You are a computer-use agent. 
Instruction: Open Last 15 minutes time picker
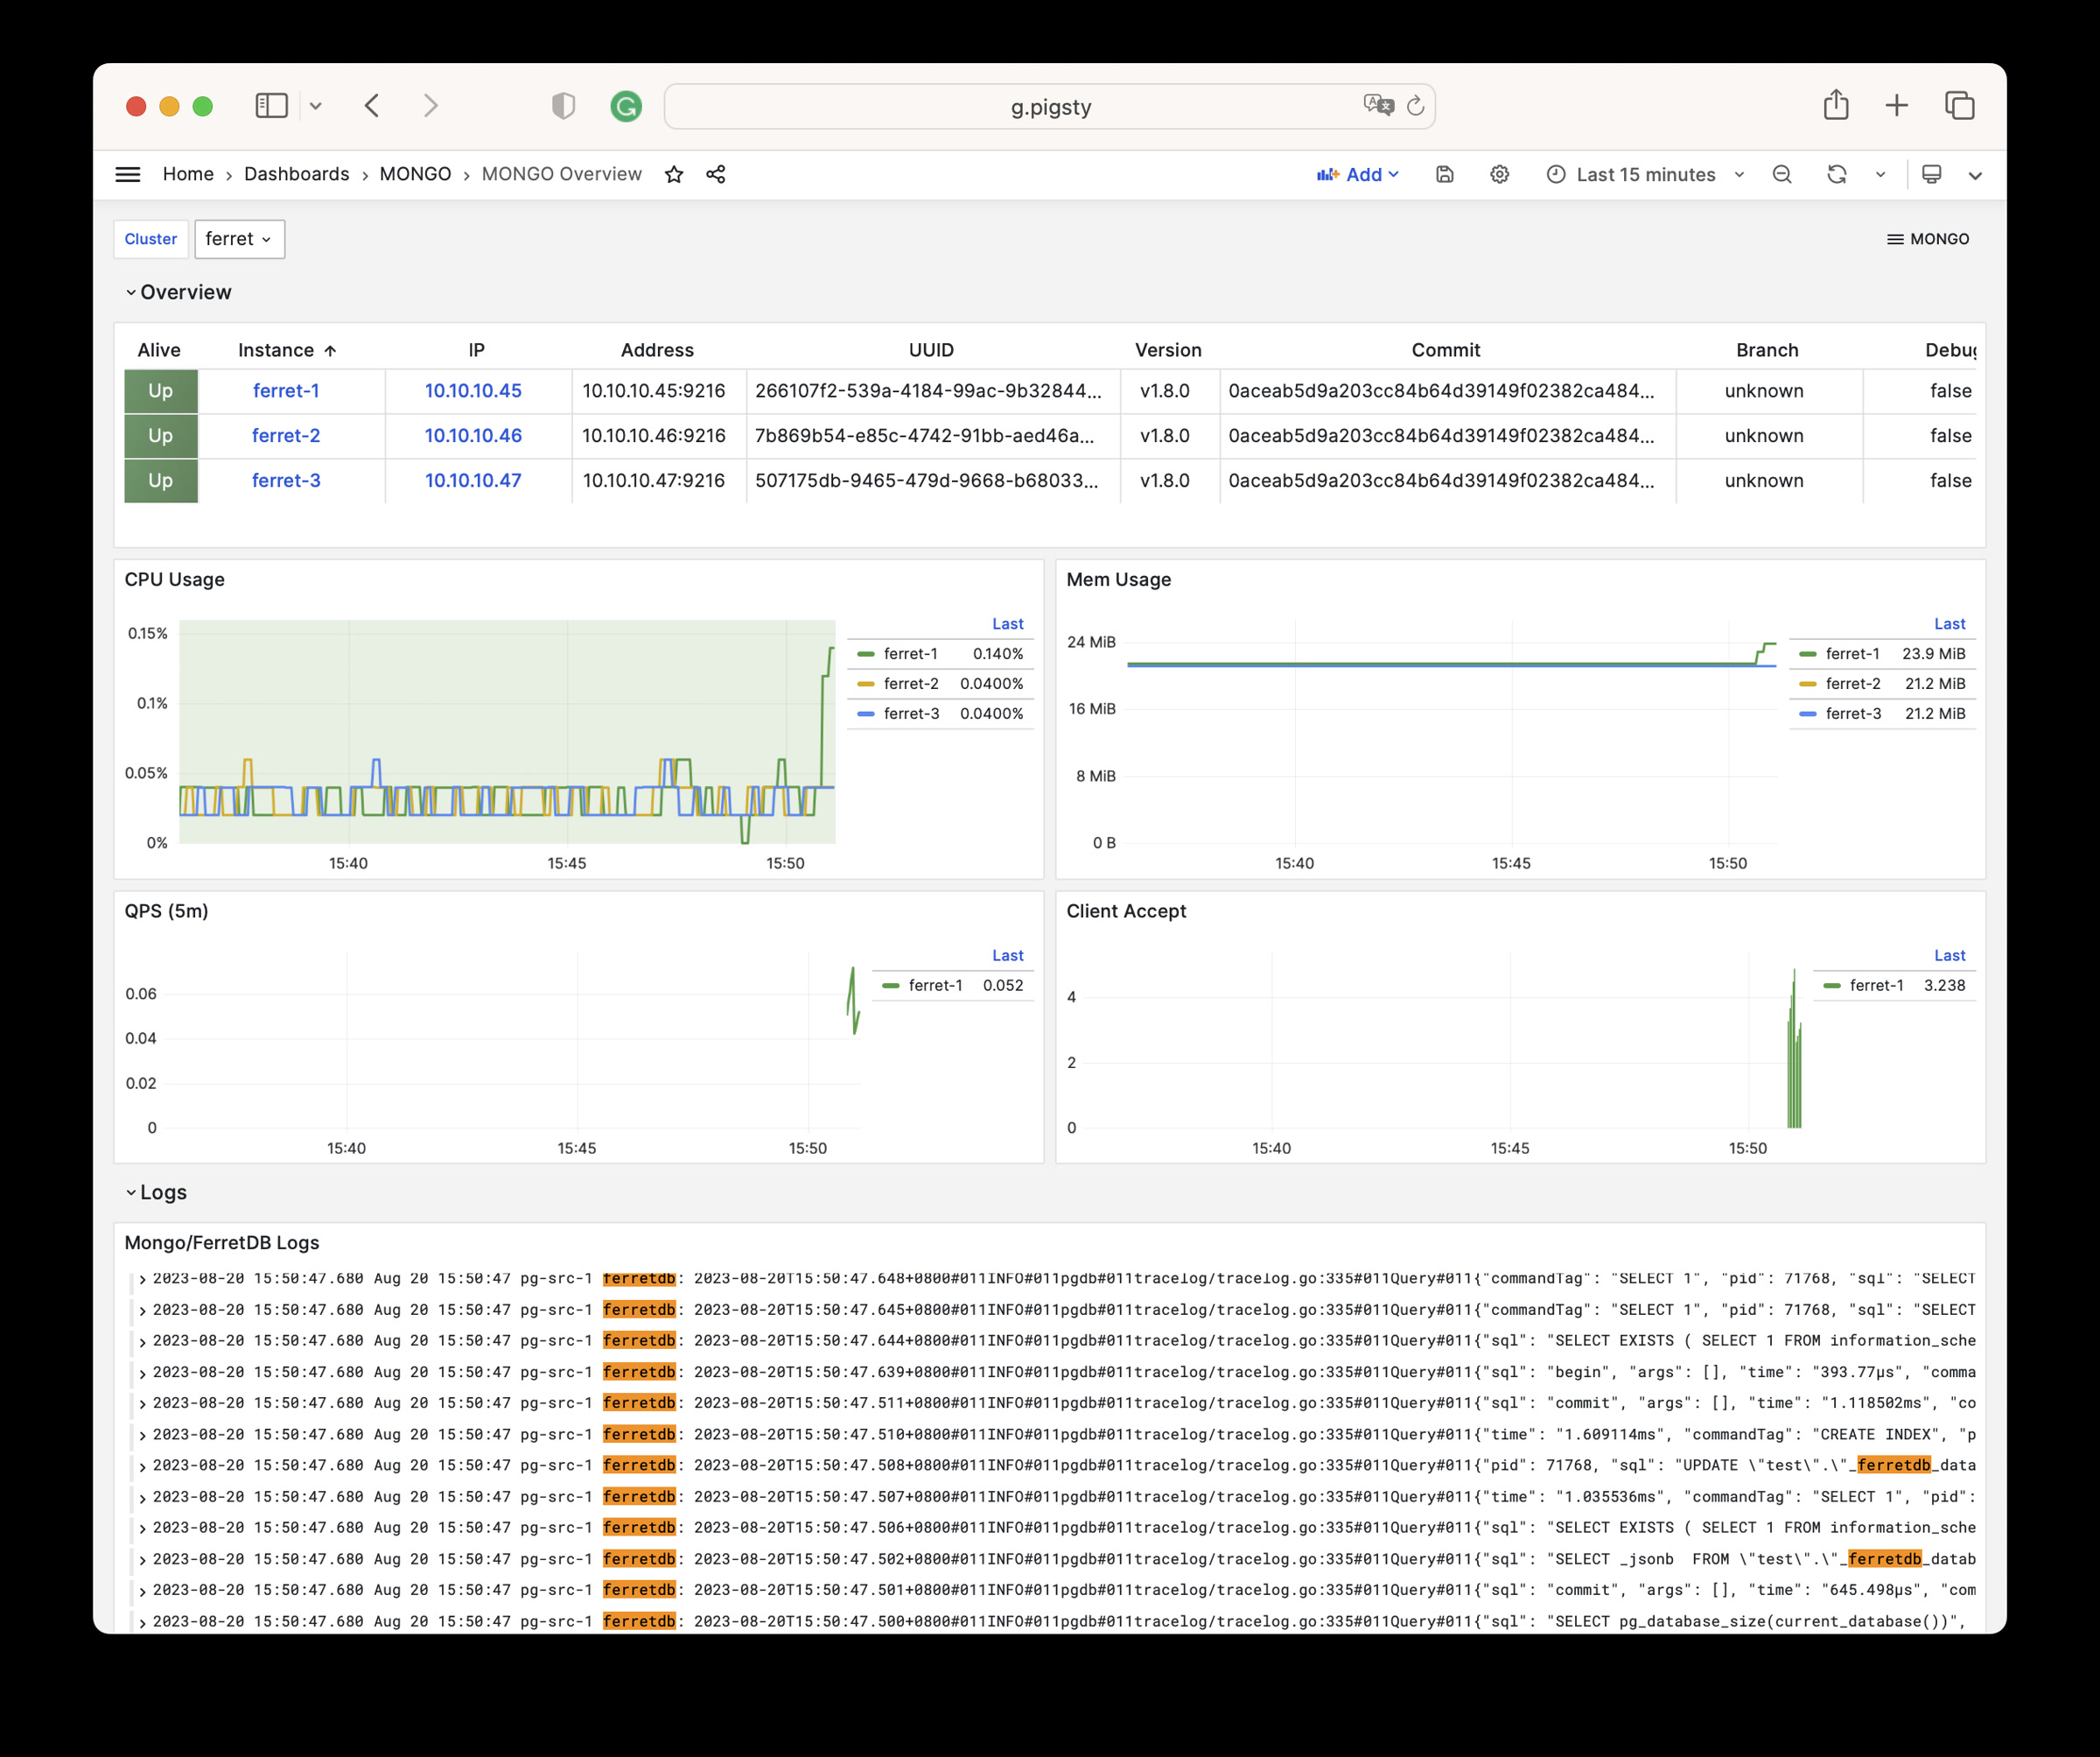point(1645,174)
